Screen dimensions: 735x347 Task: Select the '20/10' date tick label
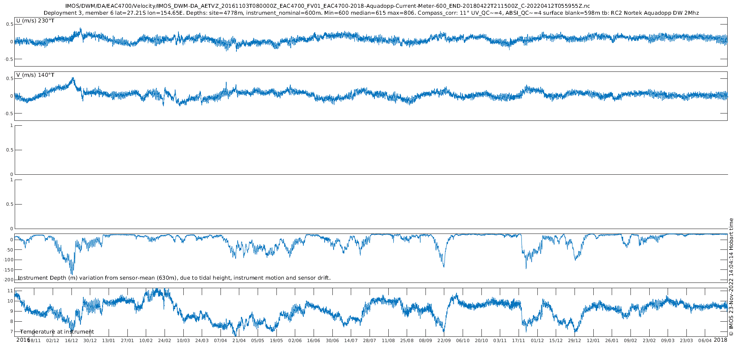tap(481, 340)
